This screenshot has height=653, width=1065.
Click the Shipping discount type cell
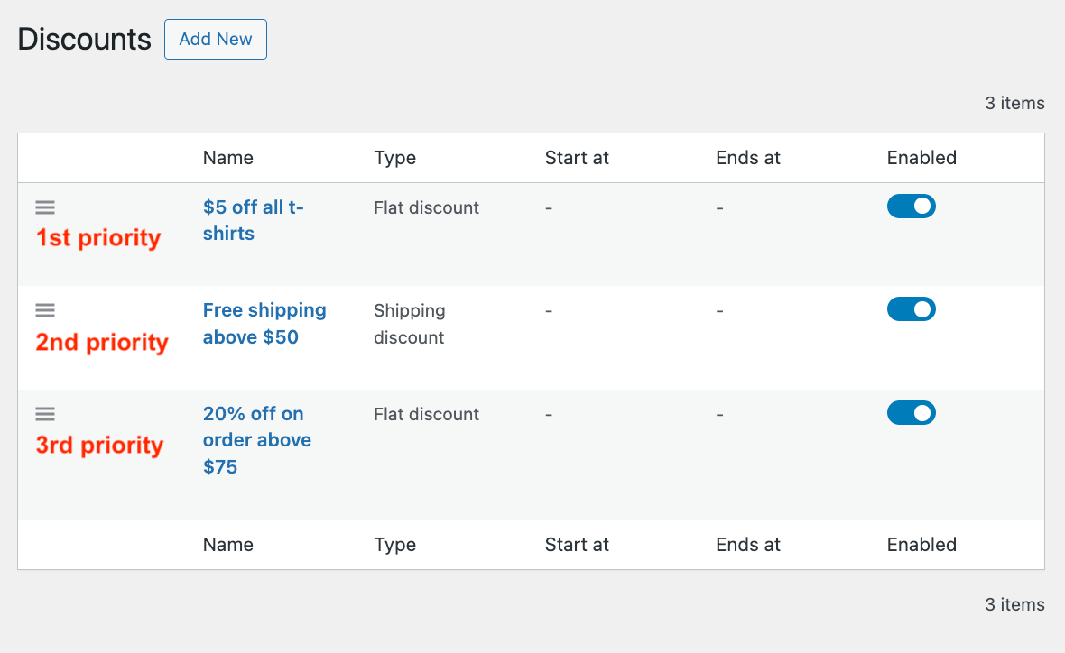pos(409,324)
